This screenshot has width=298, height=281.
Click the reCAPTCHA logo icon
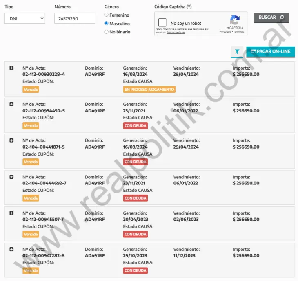[x=235, y=20]
